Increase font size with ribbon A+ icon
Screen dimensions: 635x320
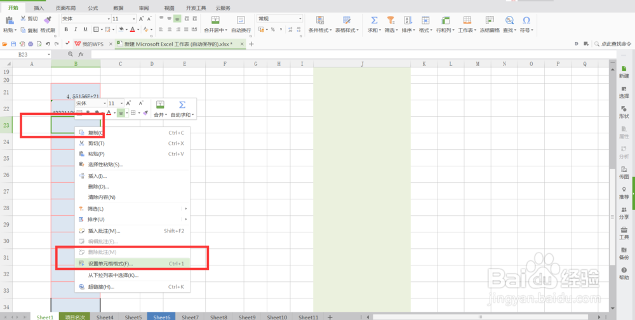click(x=142, y=18)
